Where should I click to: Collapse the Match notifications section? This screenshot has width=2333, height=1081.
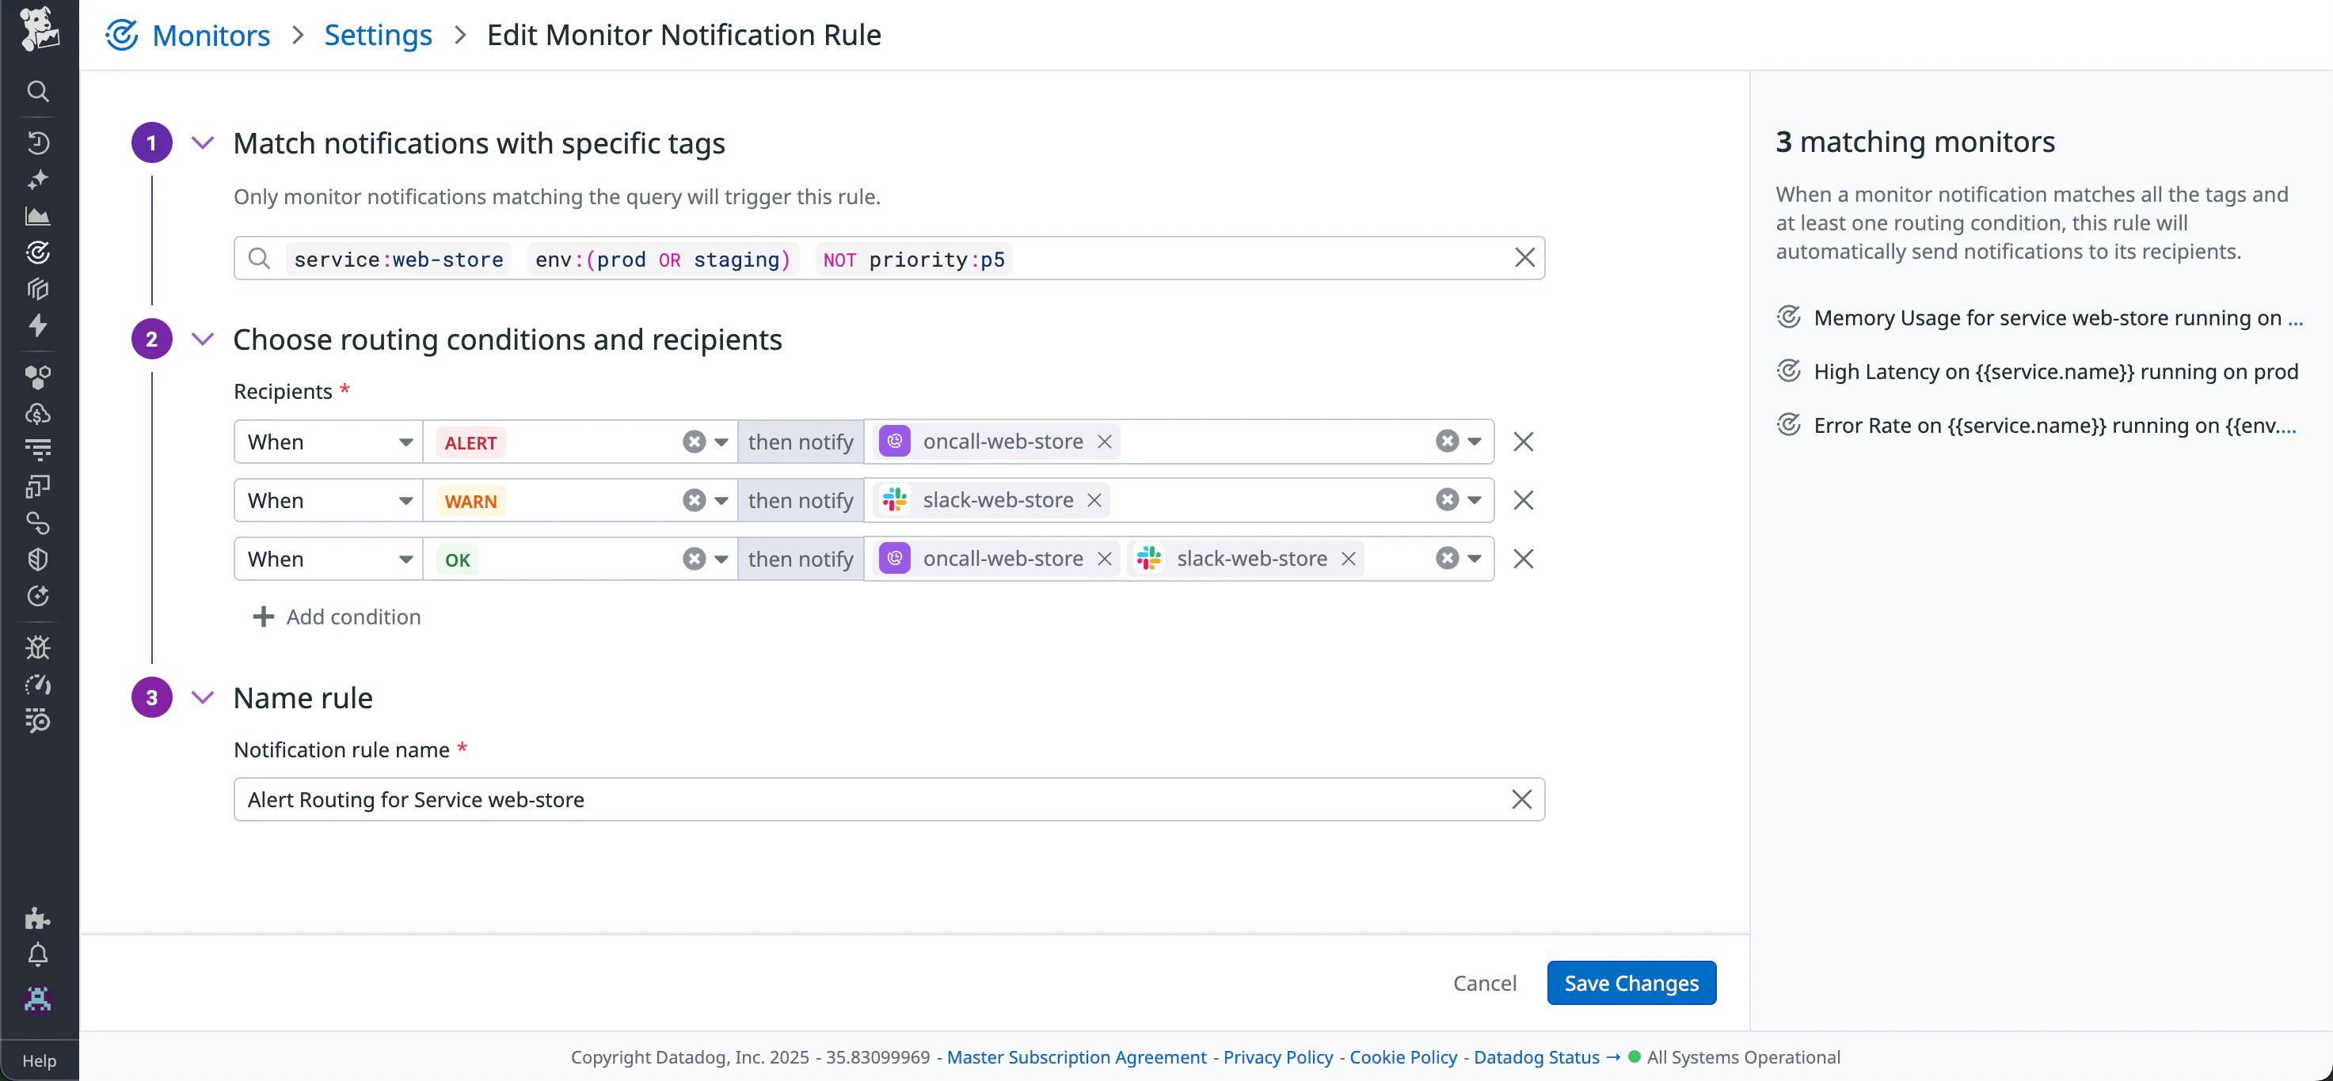203,143
